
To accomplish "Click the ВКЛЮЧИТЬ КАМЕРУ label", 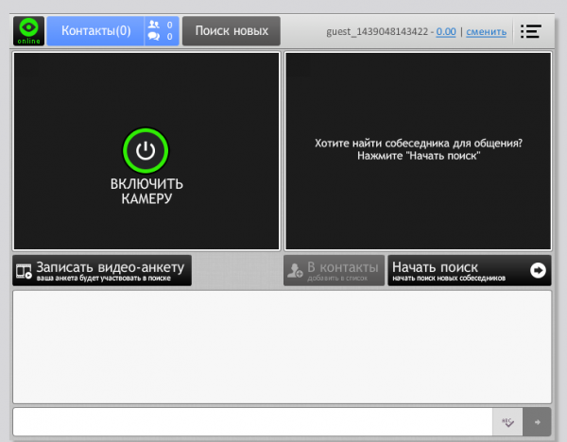I will tap(146, 191).
